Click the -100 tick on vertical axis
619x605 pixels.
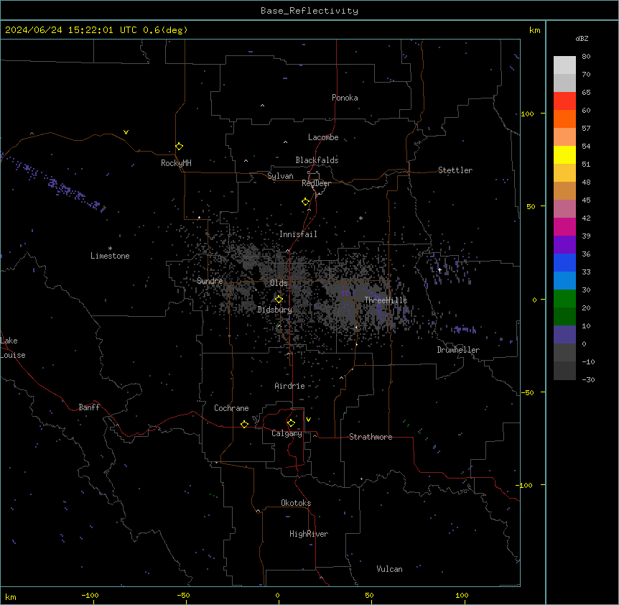coord(525,485)
